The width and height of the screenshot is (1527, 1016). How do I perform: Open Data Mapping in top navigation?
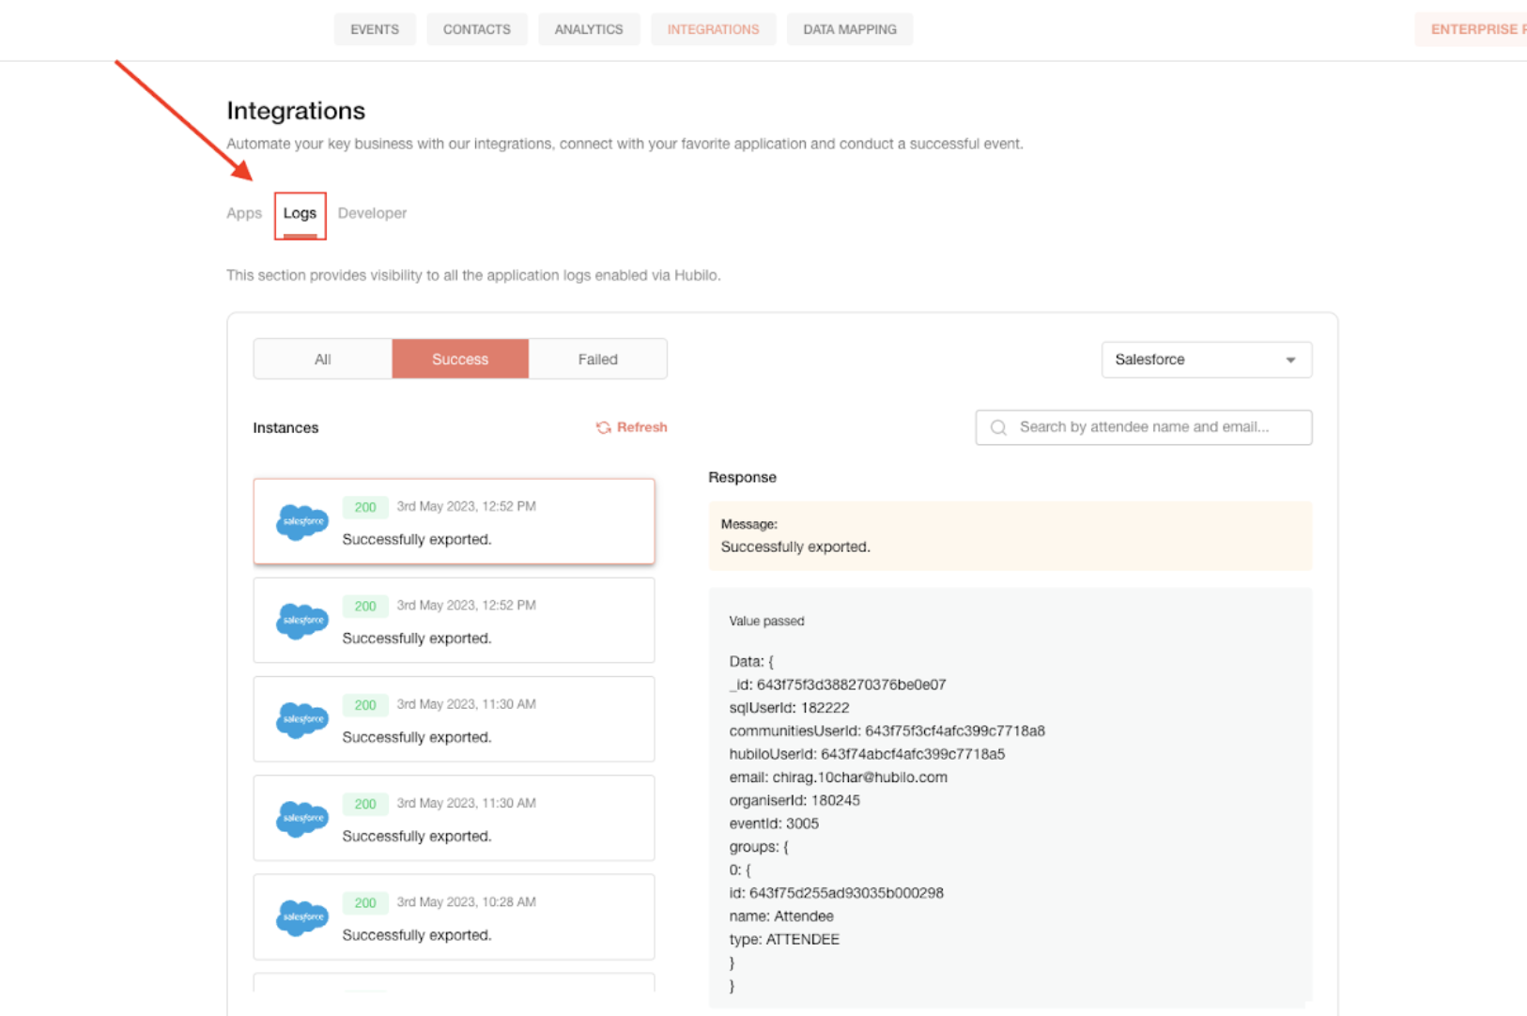pyautogui.click(x=850, y=29)
